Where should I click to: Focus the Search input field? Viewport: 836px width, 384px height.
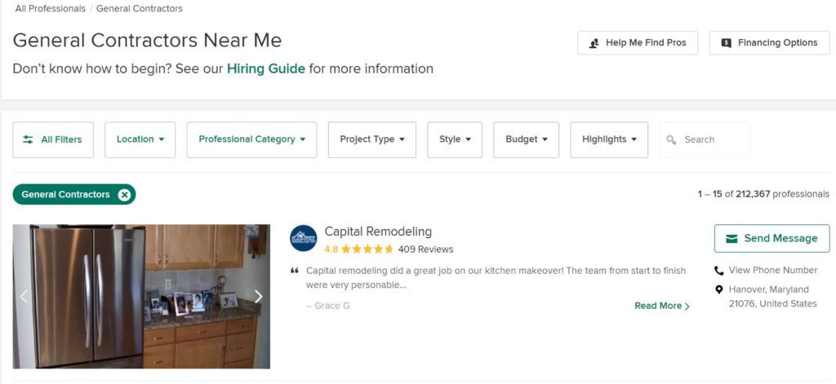[705, 139]
